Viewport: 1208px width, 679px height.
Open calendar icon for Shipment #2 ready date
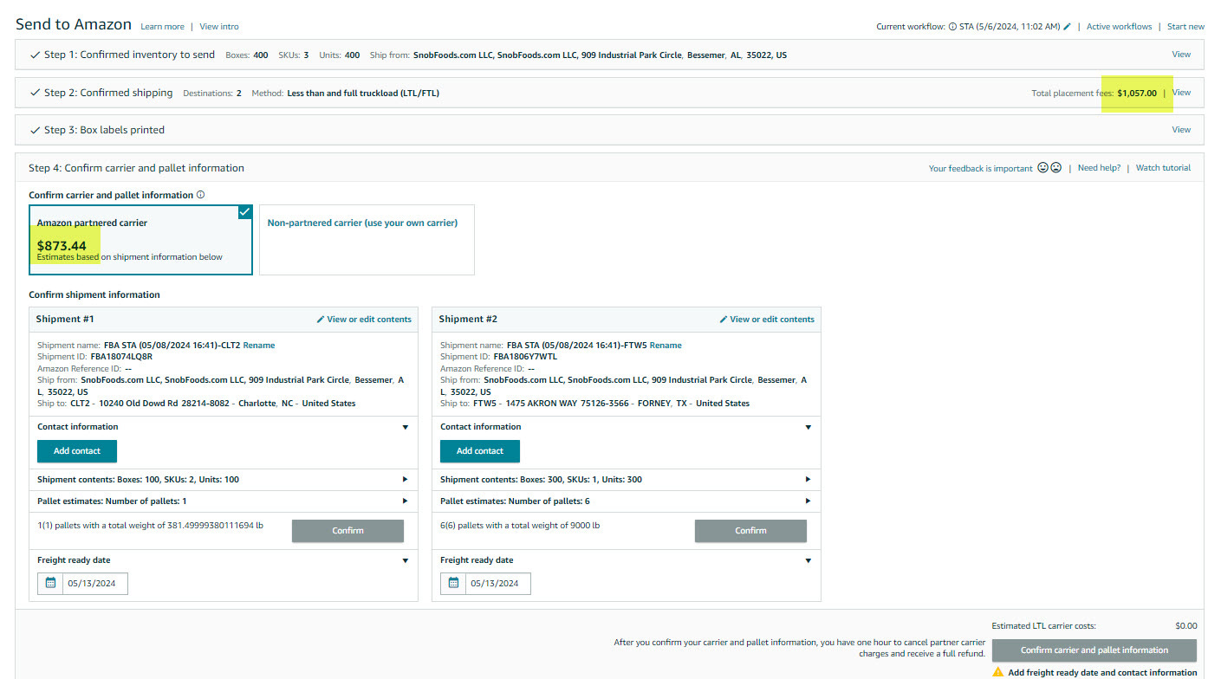(453, 583)
